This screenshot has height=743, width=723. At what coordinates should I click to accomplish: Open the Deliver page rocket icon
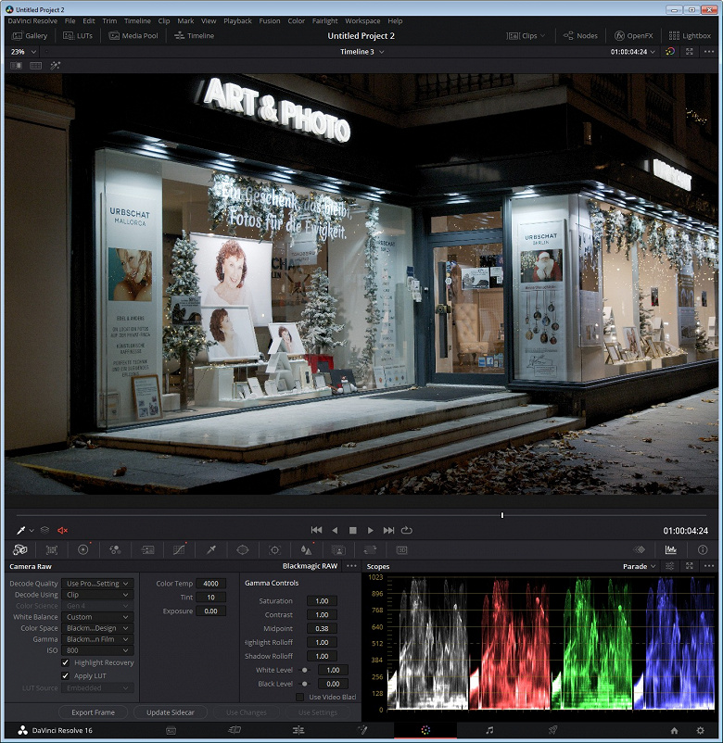coord(552,730)
